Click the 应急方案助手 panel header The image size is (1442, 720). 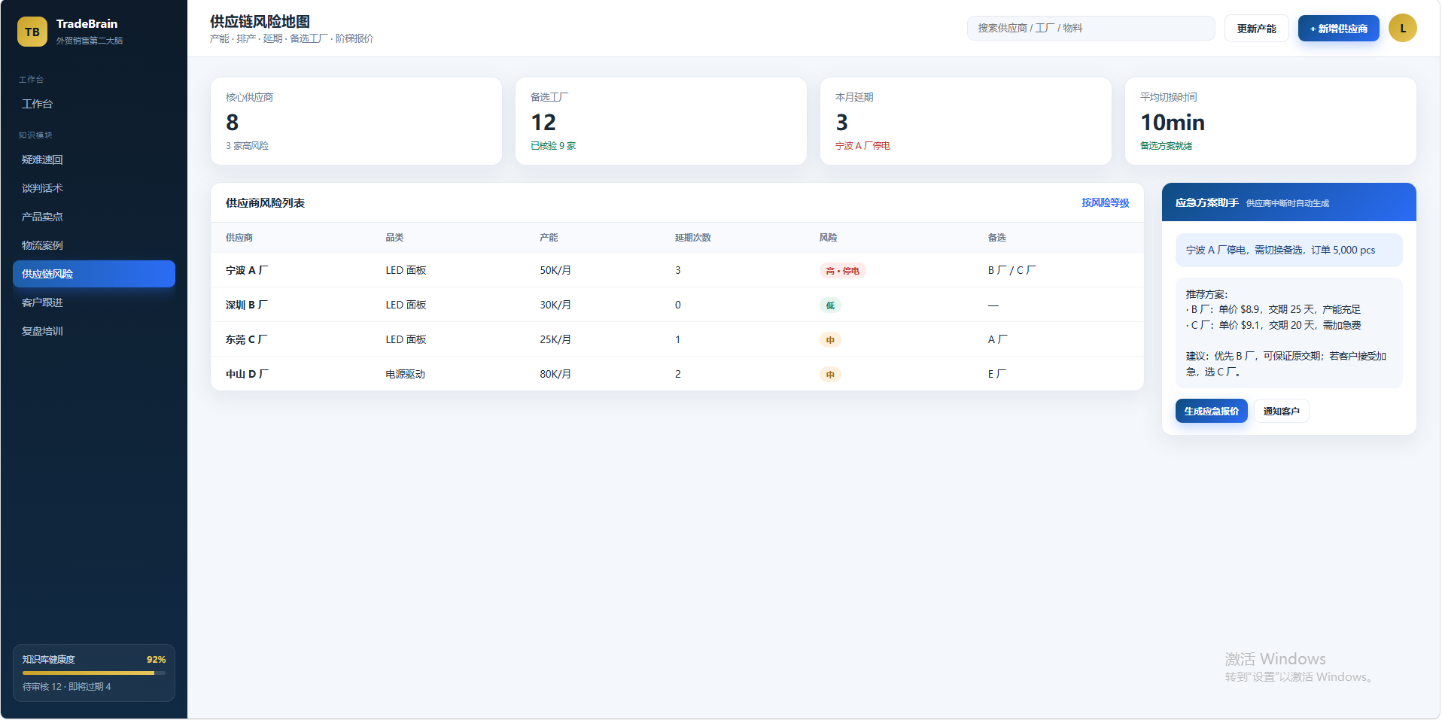1288,202
